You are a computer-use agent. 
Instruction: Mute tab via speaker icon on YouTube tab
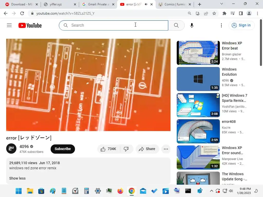(x=146, y=4)
